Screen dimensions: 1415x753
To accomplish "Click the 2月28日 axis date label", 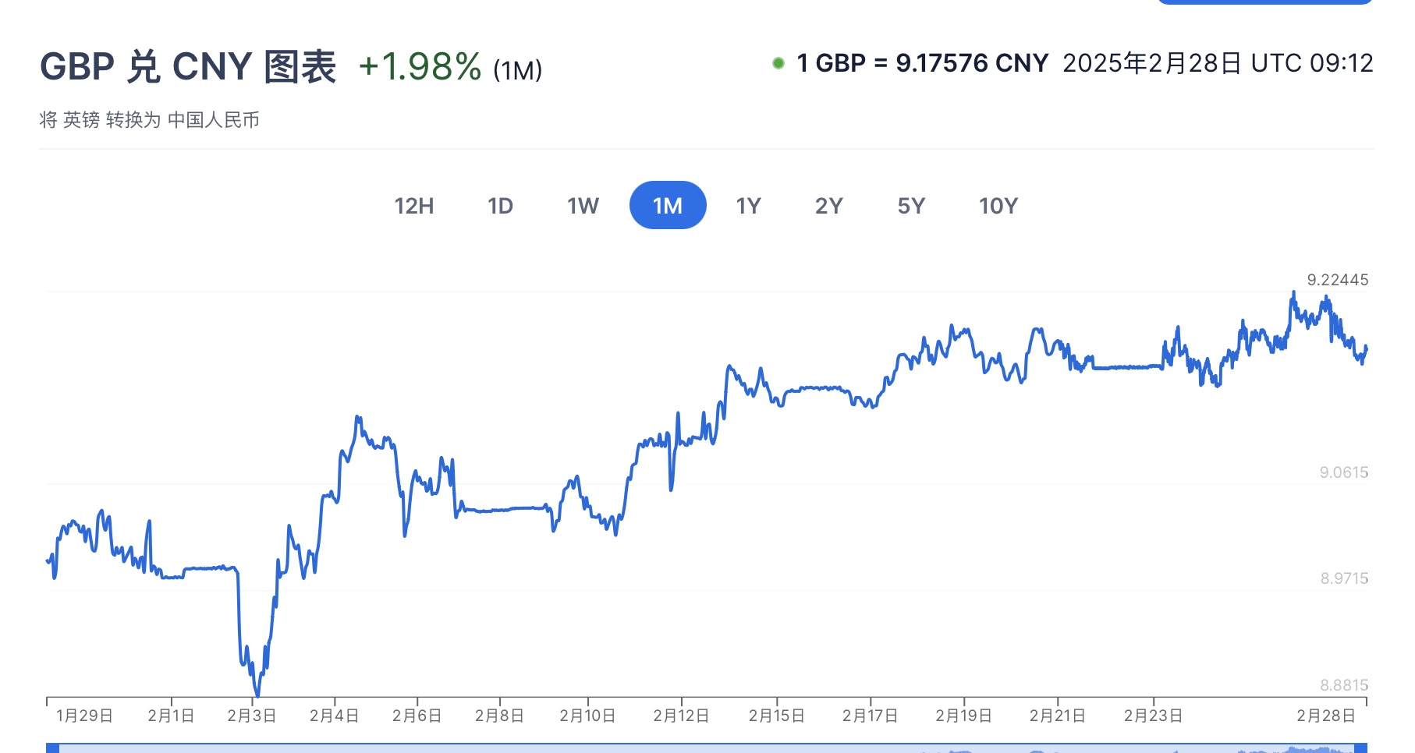I will point(1325,716).
